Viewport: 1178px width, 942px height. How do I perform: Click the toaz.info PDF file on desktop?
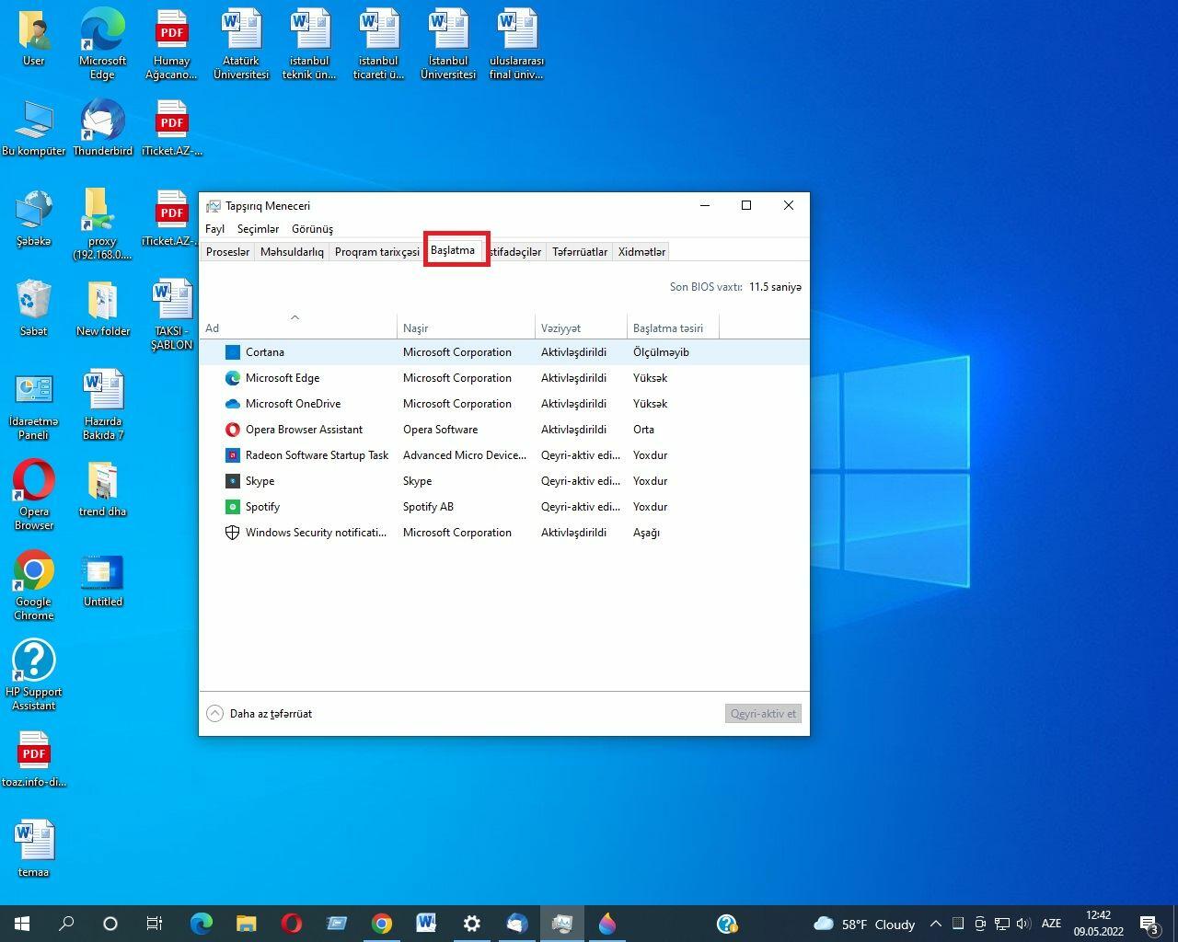[34, 758]
